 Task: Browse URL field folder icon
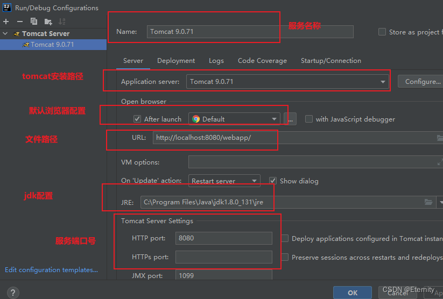pos(440,138)
